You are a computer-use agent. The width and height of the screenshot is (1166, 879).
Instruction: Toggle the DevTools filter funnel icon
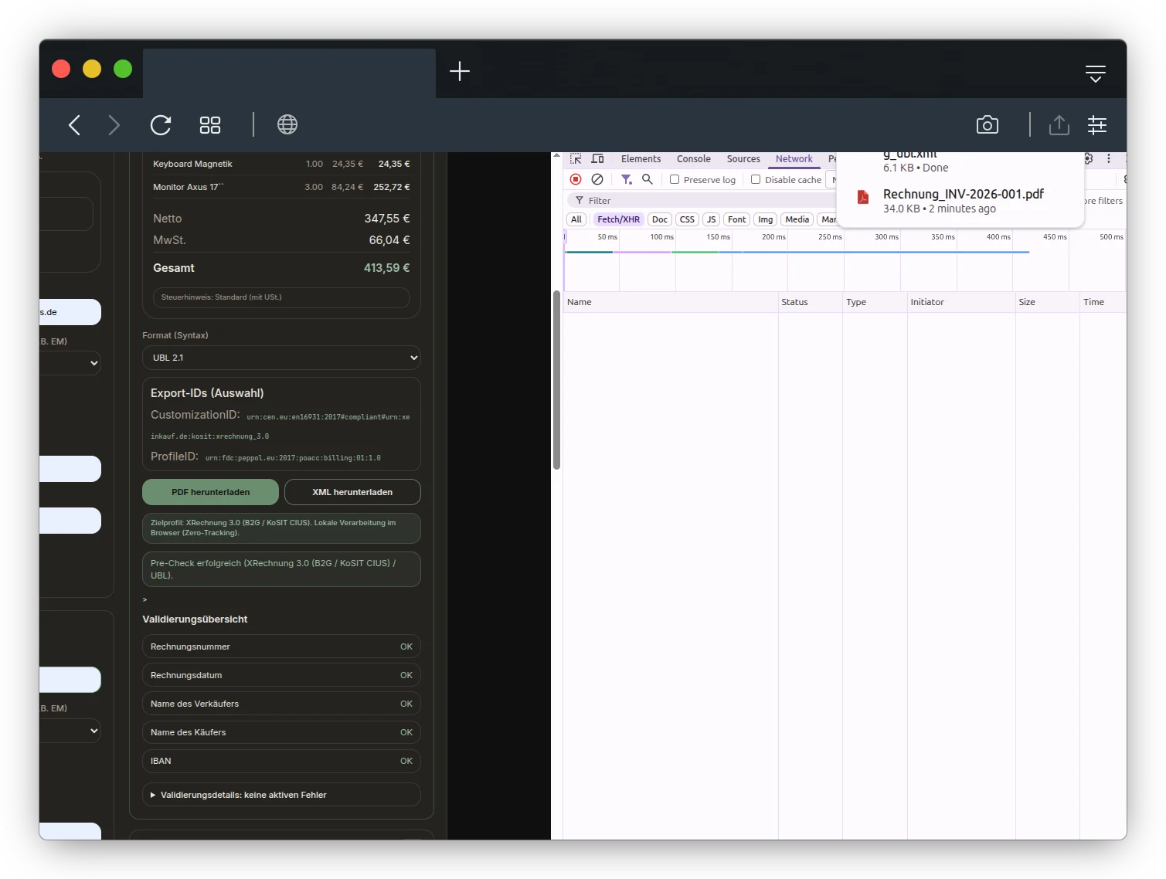tap(626, 179)
